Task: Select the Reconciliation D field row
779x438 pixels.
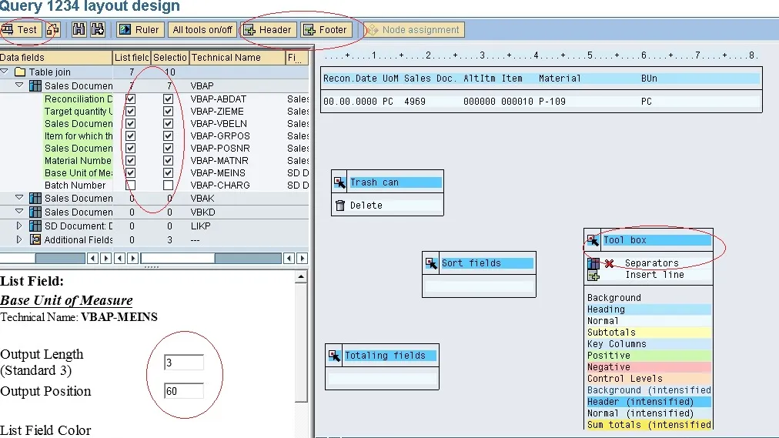Action: pos(78,99)
